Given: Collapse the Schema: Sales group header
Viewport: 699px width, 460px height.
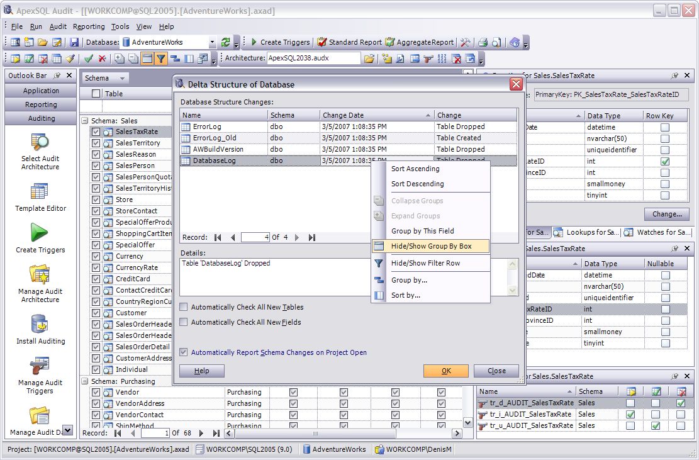Looking at the screenshot, I should point(84,120).
